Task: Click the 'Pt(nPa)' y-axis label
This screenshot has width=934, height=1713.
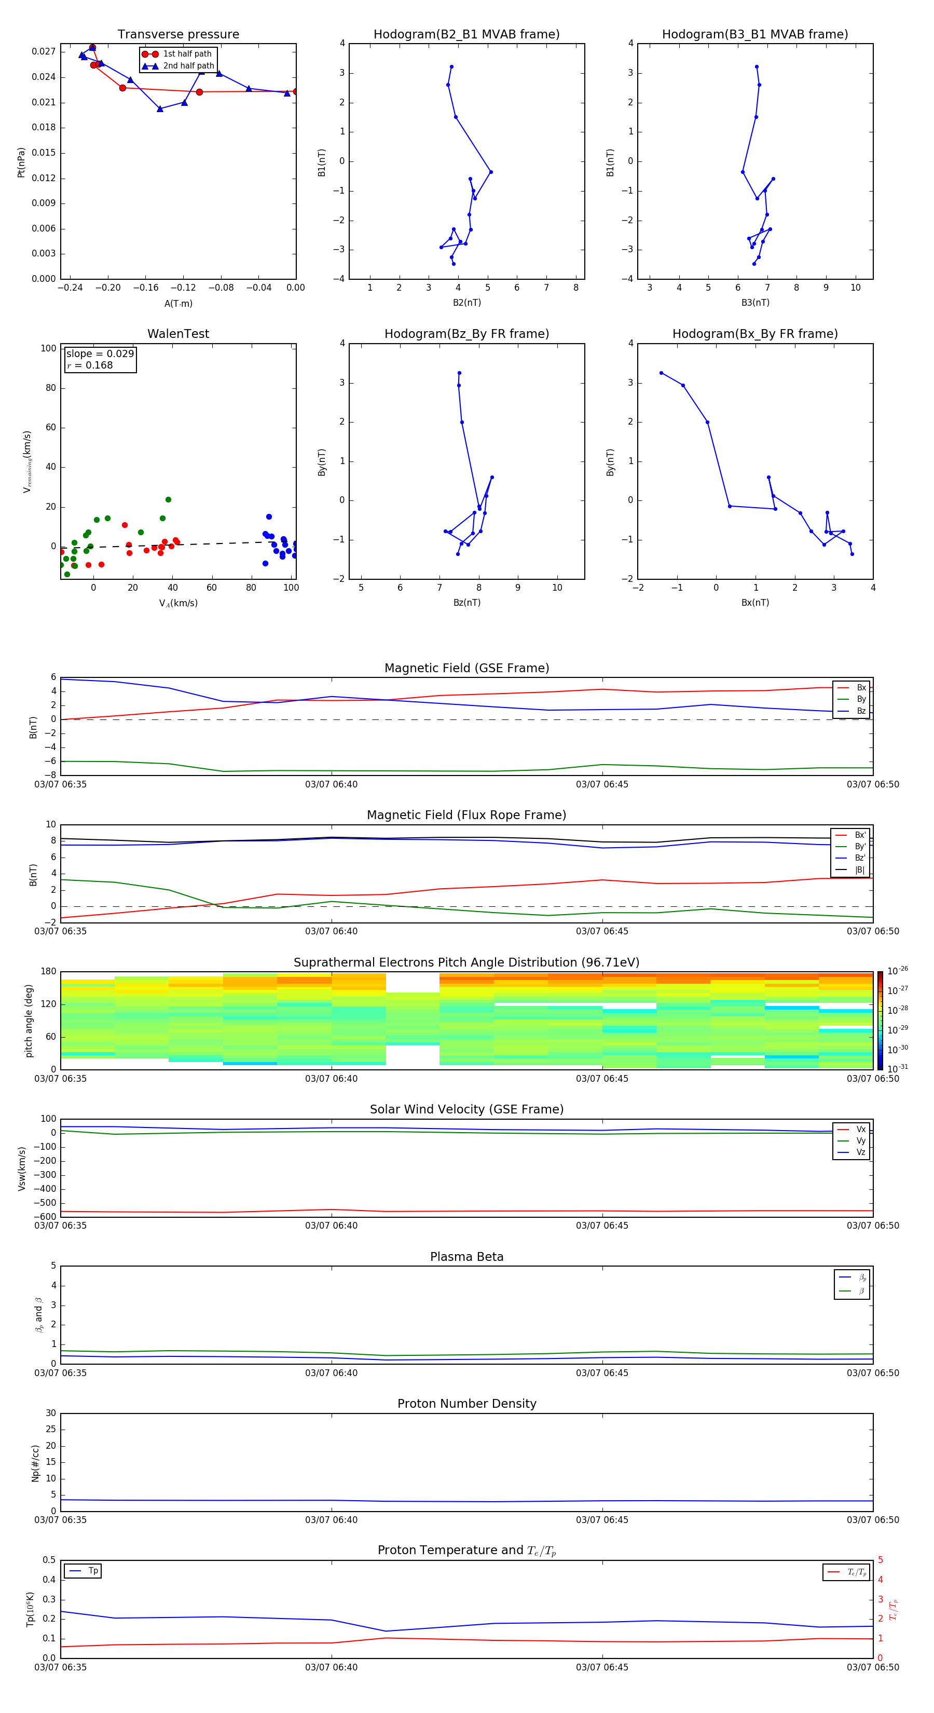Action: point(21,161)
